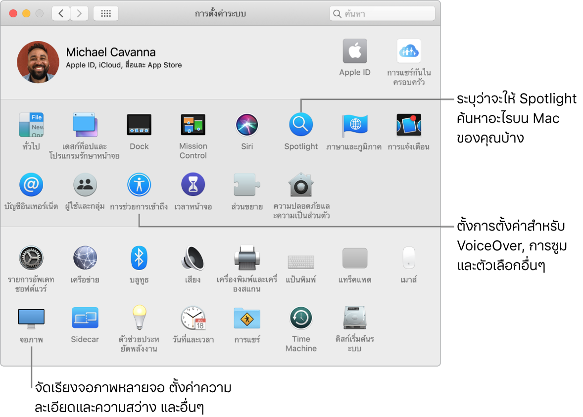
Task: Open the Dock preferences icon
Action: coord(139,125)
